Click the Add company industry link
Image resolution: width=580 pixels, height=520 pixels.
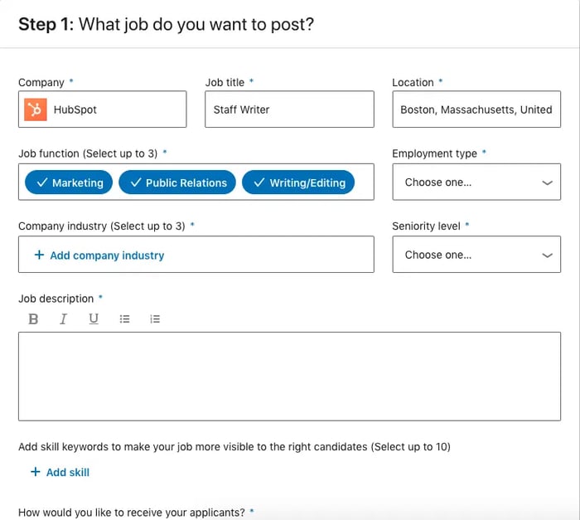point(107,255)
